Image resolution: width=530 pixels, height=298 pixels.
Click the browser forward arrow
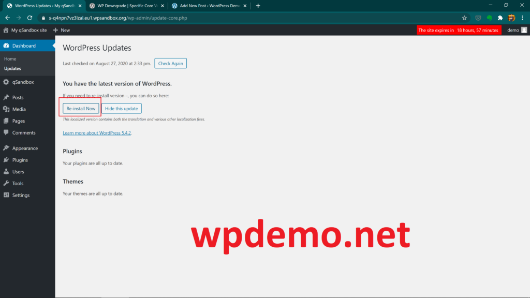click(19, 18)
